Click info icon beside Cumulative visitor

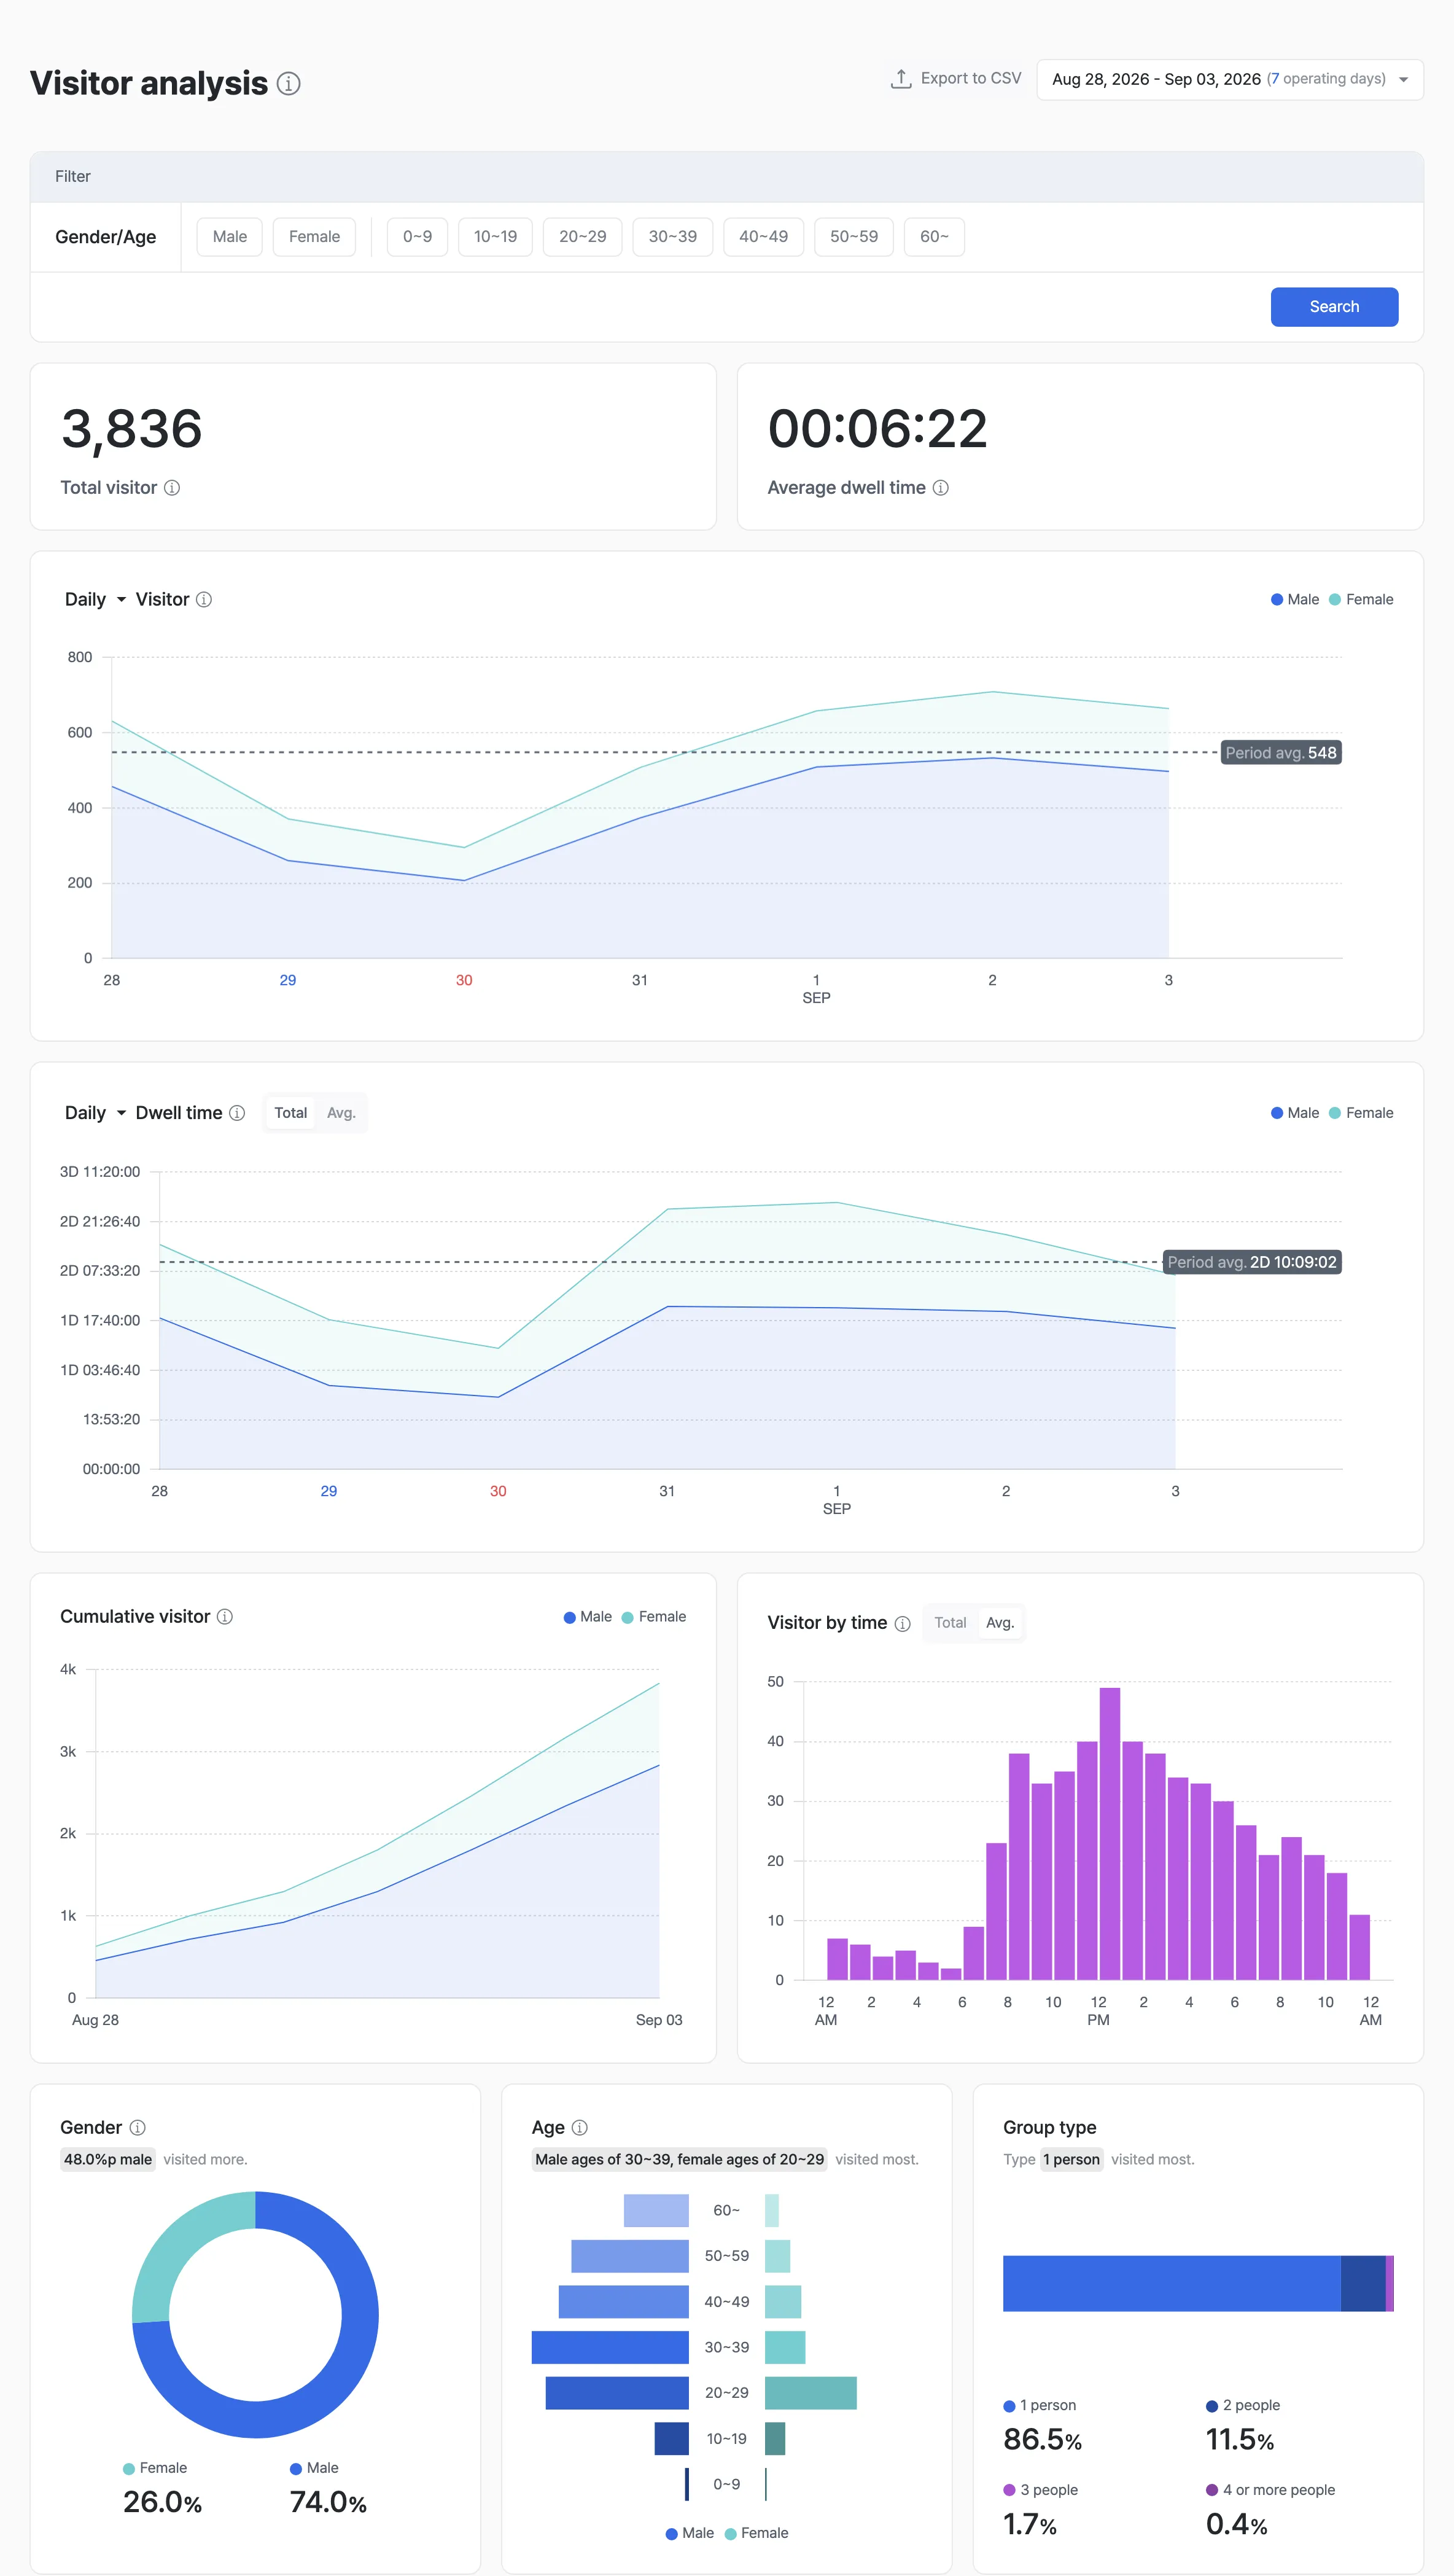pos(225,1617)
